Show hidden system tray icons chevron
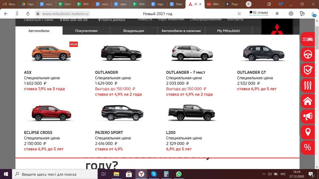Viewport: 319px width, 179px height. [x=264, y=174]
